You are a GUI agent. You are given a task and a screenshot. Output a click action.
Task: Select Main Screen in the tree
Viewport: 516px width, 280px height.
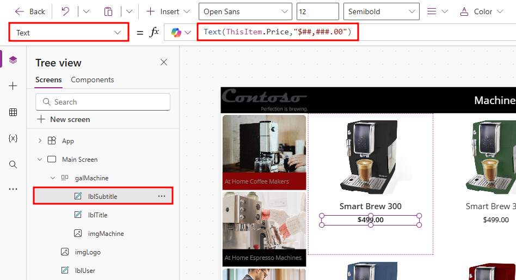coord(79,160)
